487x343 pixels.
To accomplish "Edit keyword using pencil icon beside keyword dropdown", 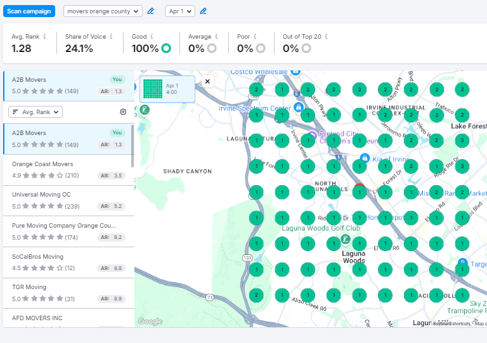I will [x=151, y=11].
